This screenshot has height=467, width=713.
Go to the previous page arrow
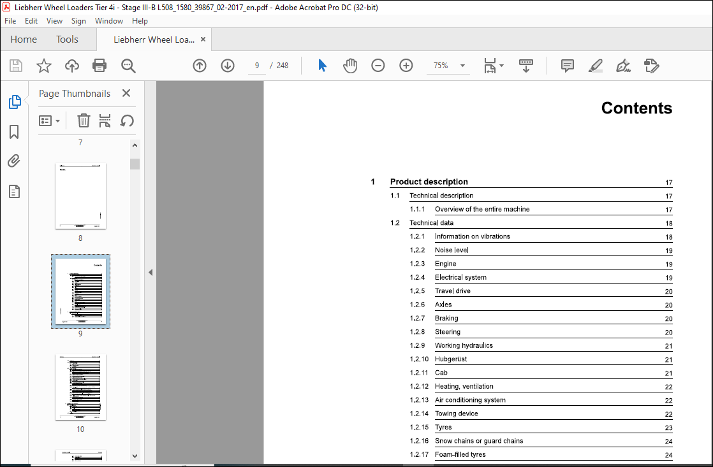[x=200, y=66]
